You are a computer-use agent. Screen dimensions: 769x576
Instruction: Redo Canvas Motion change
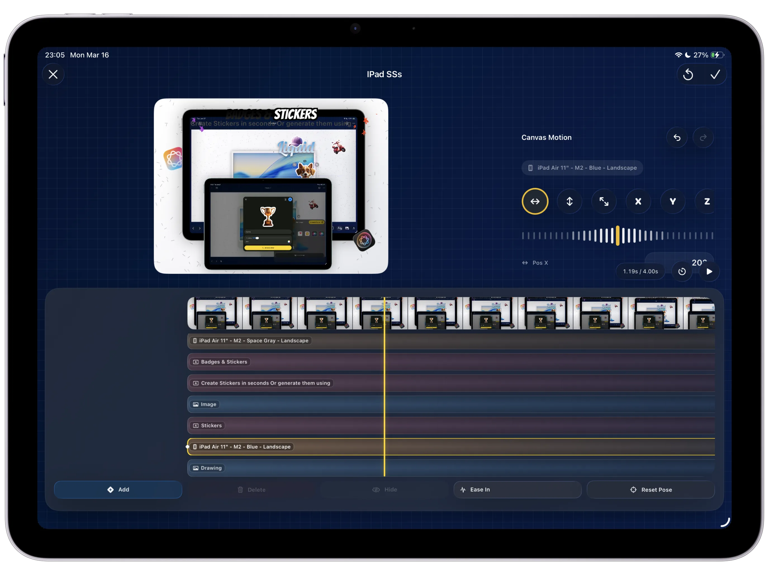[x=703, y=138]
